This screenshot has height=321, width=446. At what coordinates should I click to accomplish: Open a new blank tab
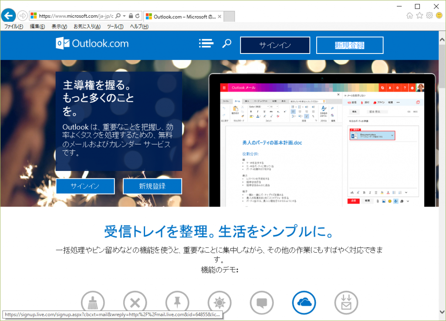(229, 17)
